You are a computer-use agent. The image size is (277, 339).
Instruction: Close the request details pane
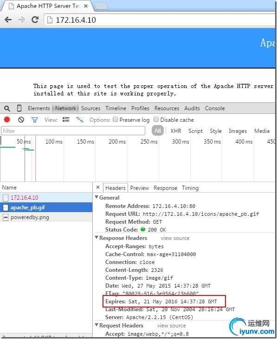click(98, 187)
